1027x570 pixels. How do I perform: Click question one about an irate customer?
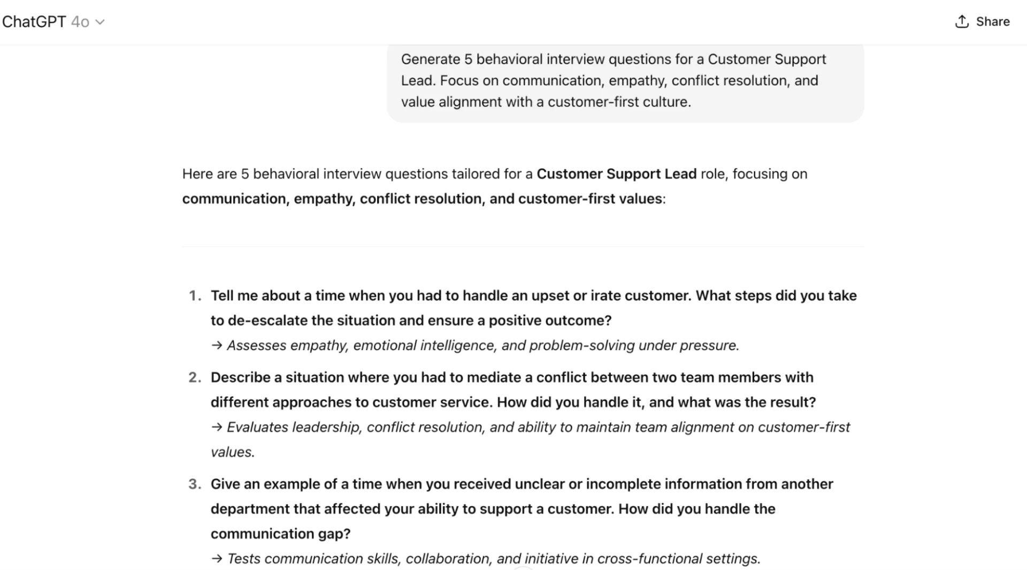coord(533,308)
